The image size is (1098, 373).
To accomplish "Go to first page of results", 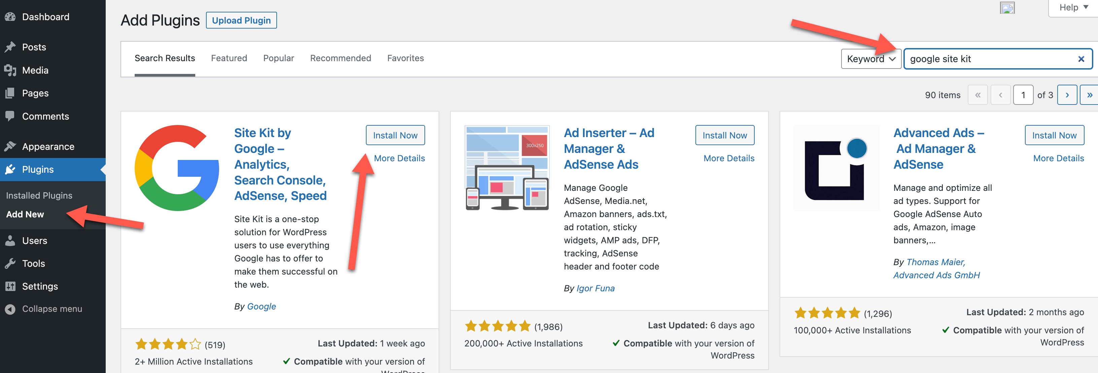I will [978, 95].
